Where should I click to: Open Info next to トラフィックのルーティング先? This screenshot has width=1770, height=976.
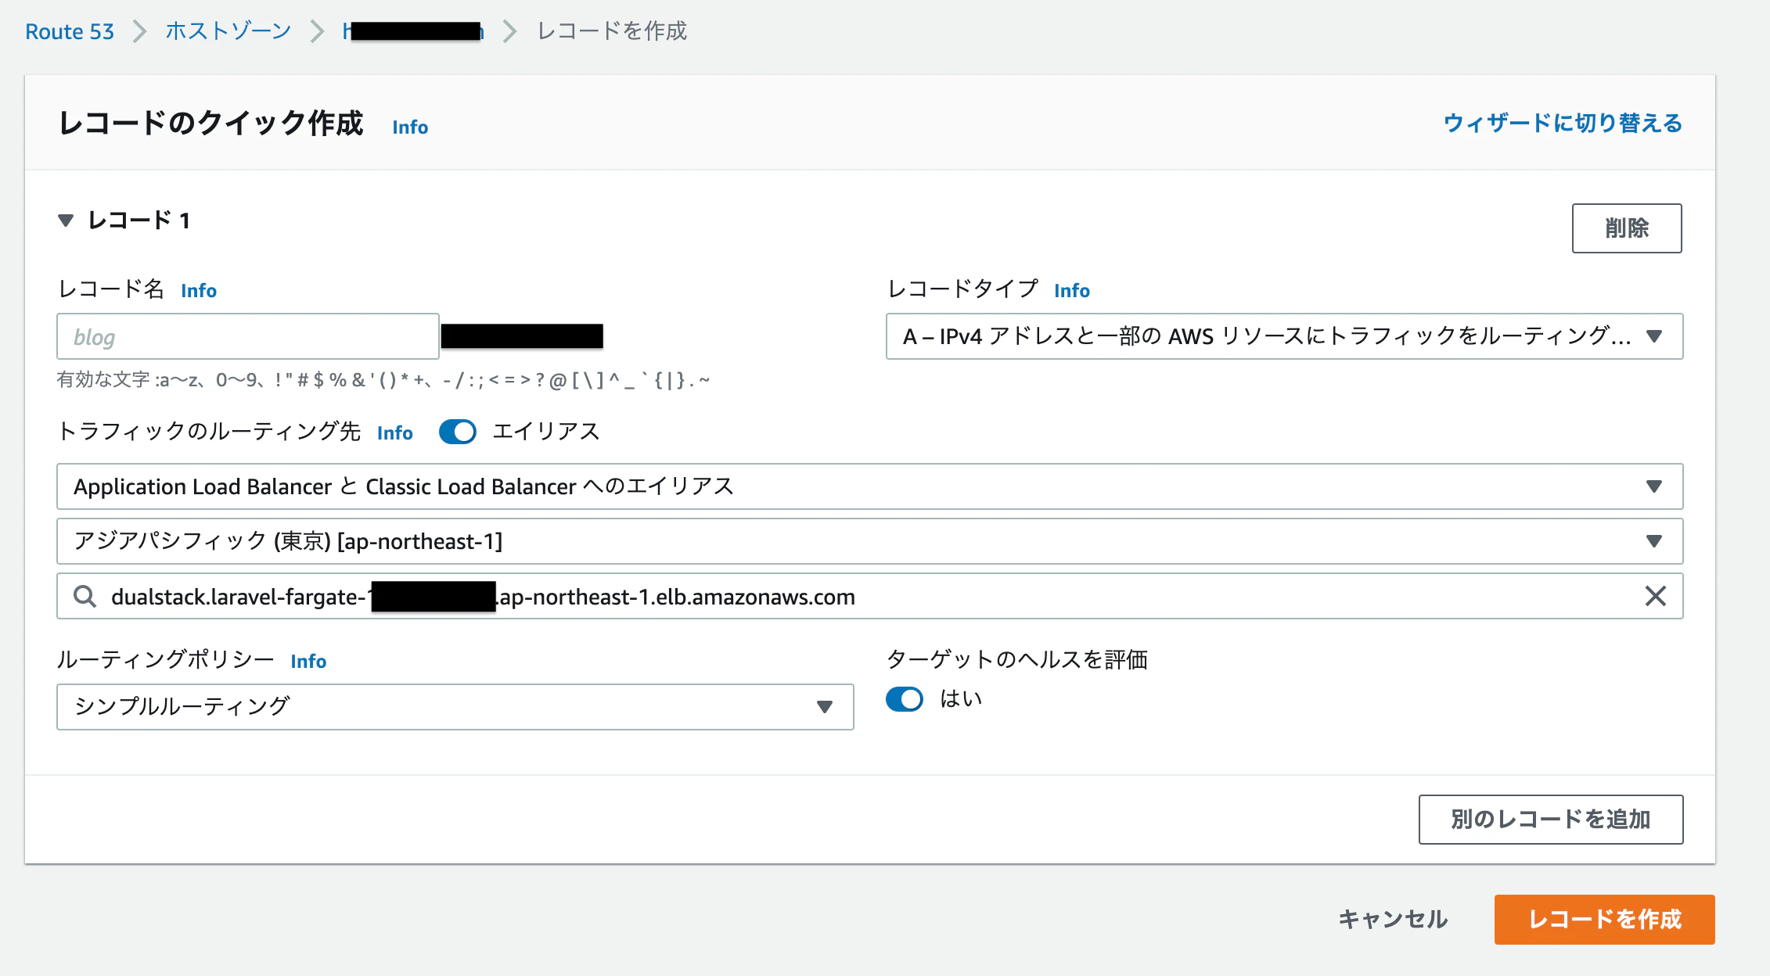point(394,433)
